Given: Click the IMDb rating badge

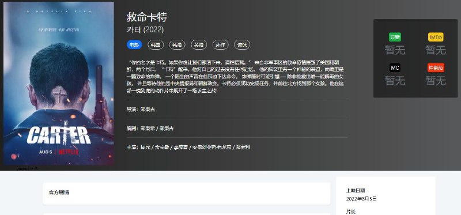Looking at the screenshot, I should (436, 37).
